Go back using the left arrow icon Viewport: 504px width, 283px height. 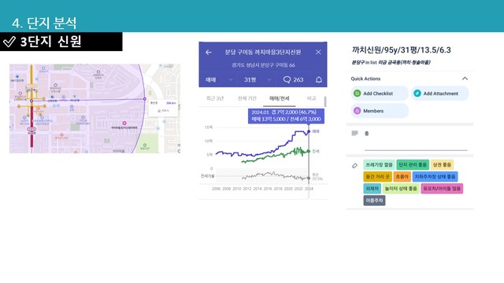tap(209, 52)
